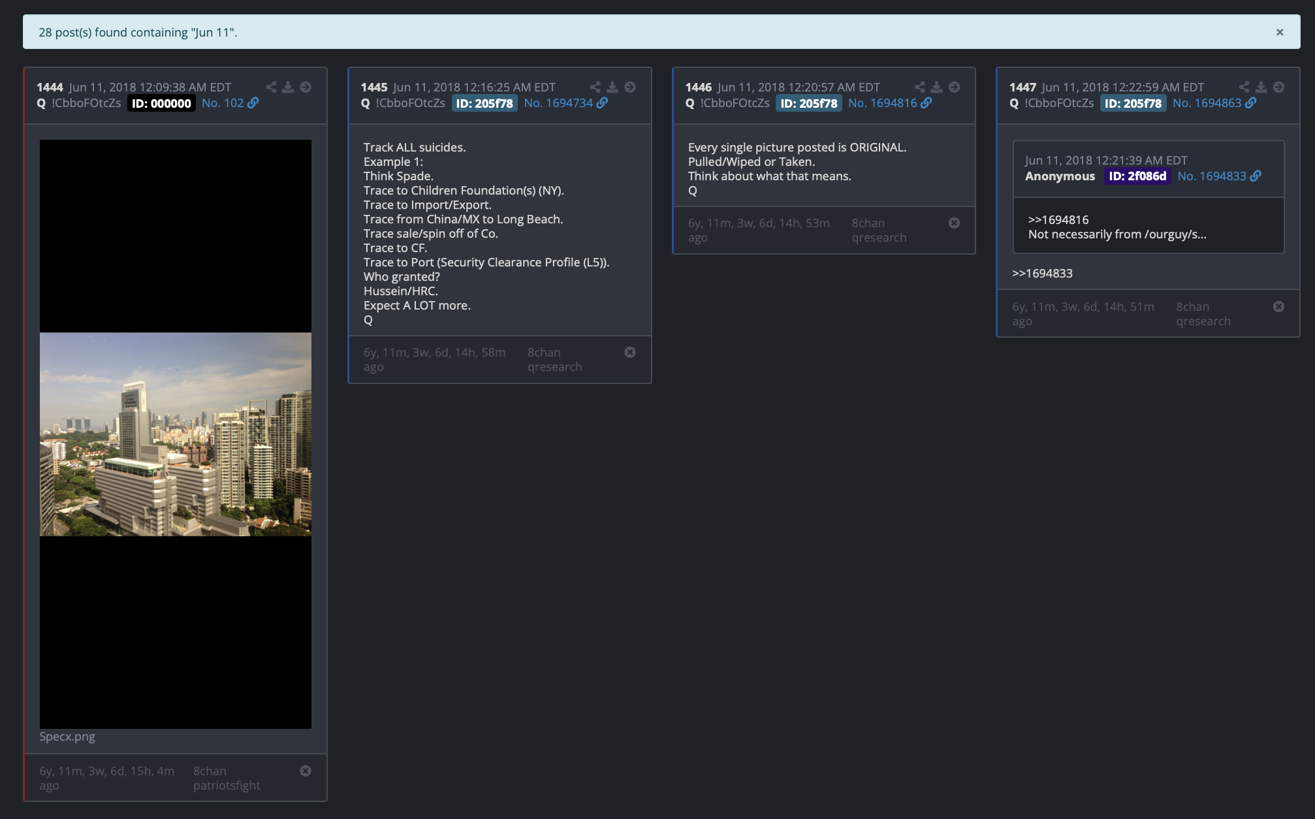Click 'Hussein/HRC.' line in post 1445
This screenshot has width=1315, height=819.
(401, 291)
